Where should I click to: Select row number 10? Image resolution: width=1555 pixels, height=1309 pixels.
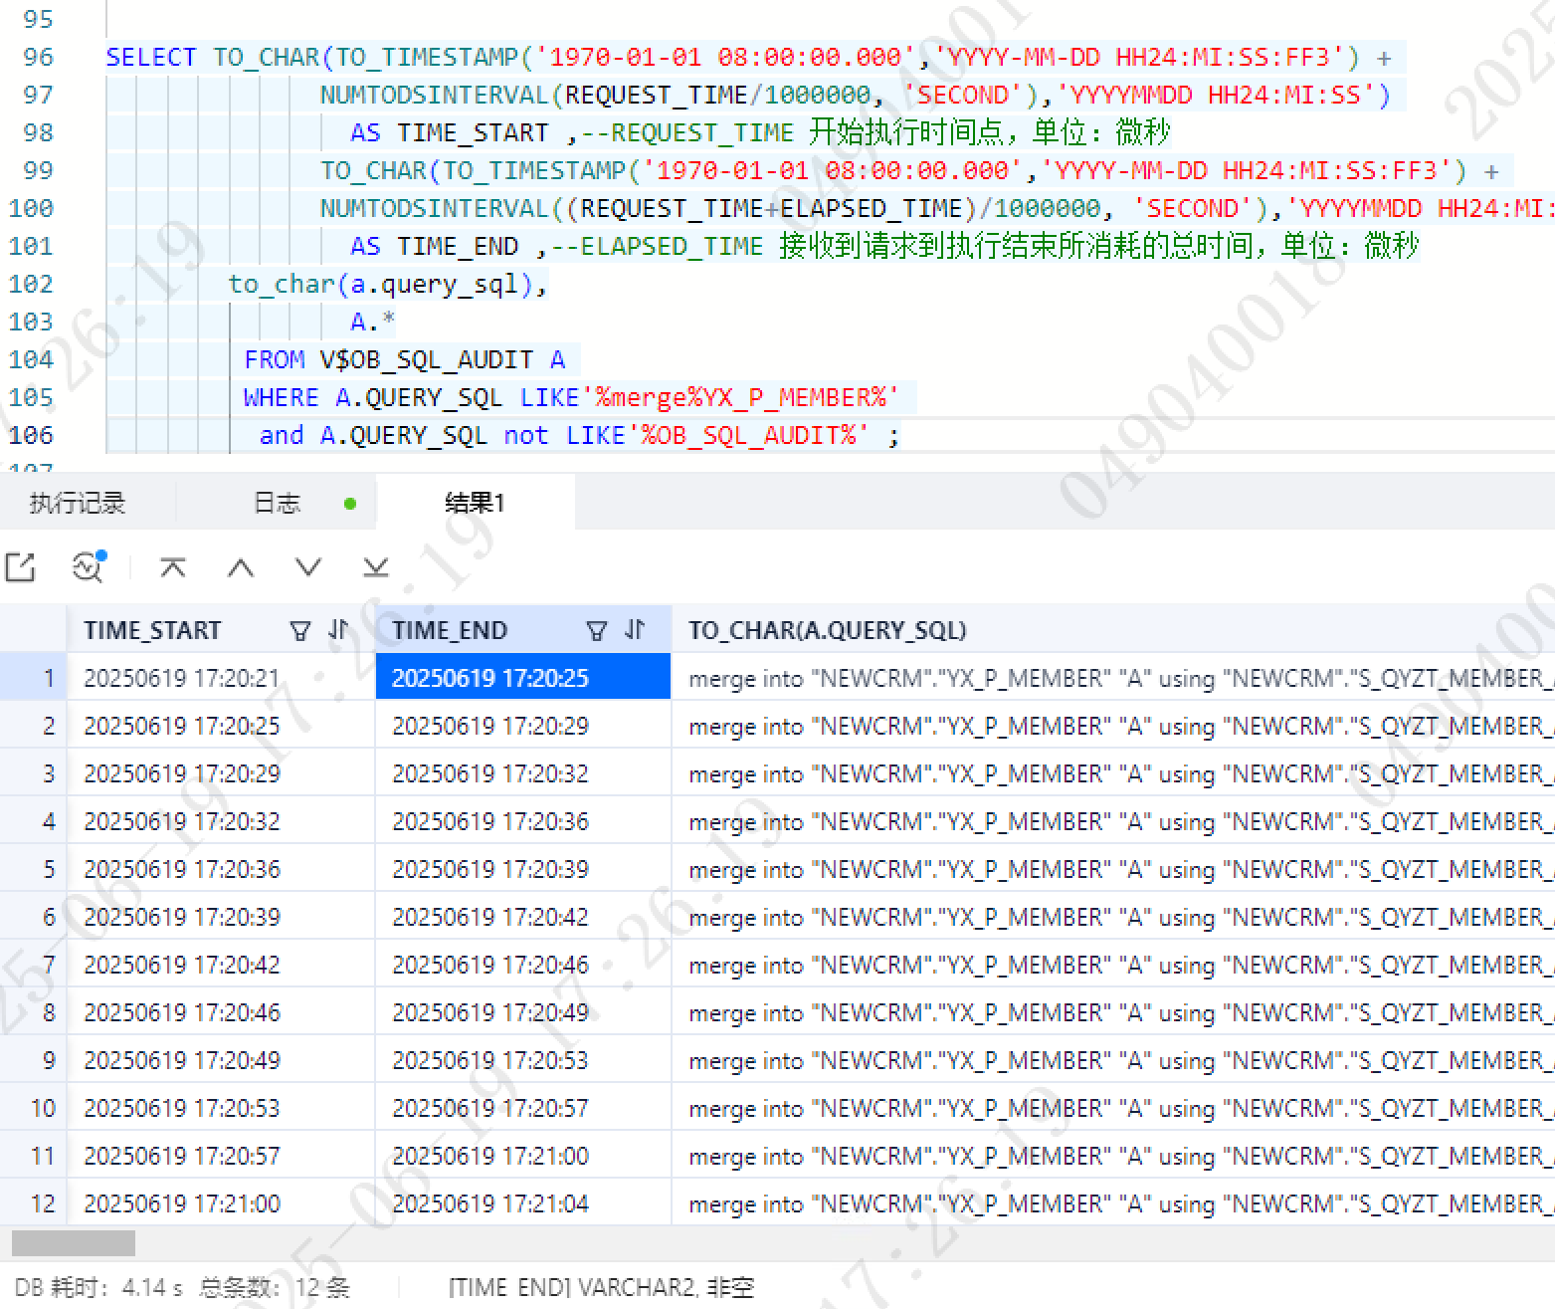click(34, 1108)
